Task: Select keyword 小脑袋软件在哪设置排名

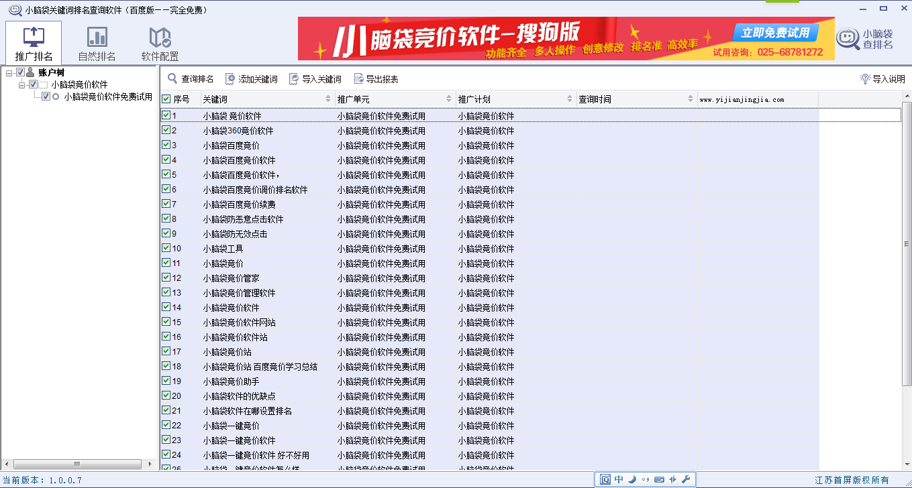Action: tap(248, 411)
